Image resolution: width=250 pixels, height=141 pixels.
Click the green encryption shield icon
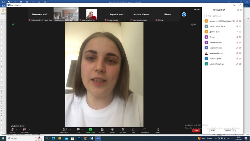[13, 25]
